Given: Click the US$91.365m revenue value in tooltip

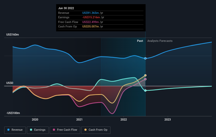Looking at the screenshot, I should [x=91, y=13].
